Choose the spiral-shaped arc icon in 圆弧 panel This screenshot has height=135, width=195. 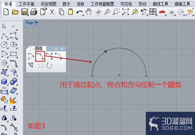pyautogui.click(x=49, y=65)
